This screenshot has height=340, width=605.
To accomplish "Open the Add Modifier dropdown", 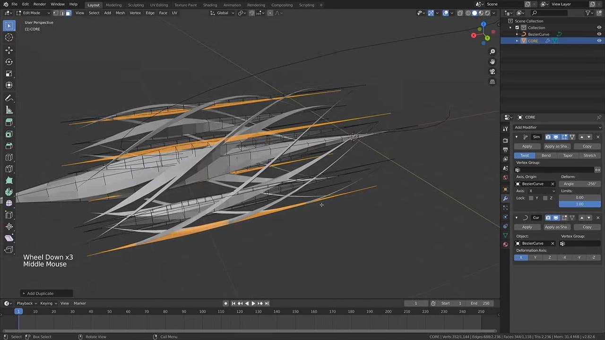I will coord(557,127).
